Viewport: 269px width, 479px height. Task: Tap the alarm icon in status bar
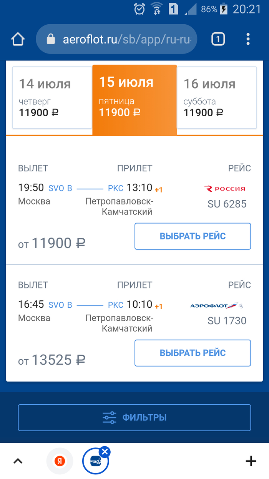139,9
